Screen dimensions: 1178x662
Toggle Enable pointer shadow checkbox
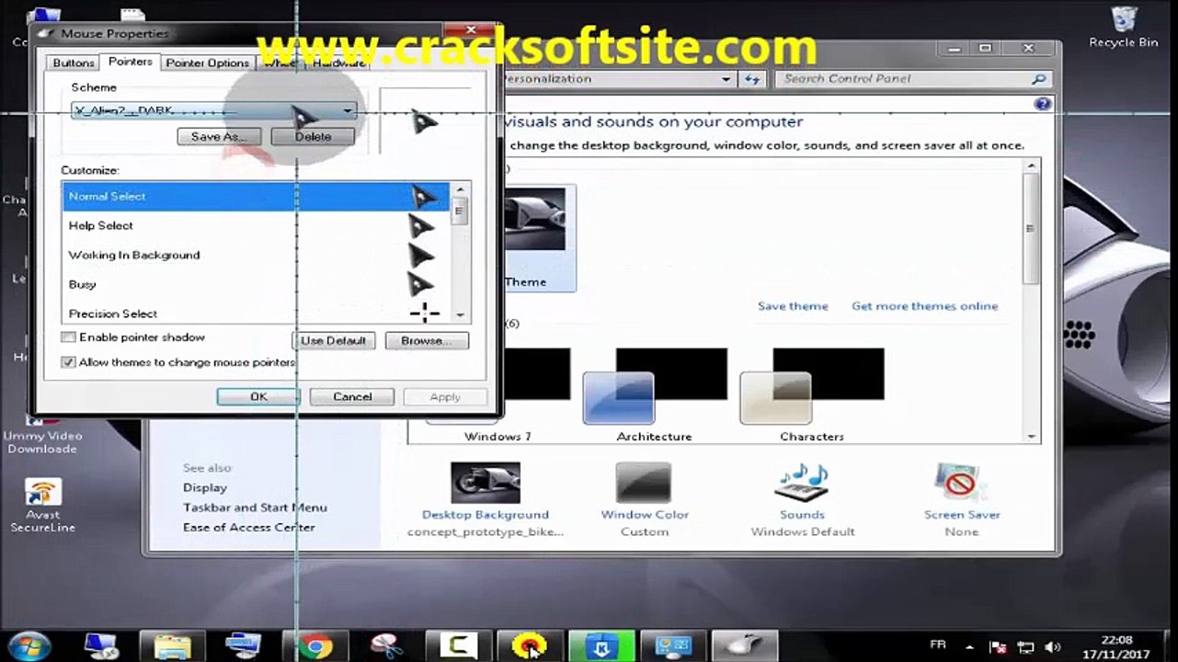[68, 338]
